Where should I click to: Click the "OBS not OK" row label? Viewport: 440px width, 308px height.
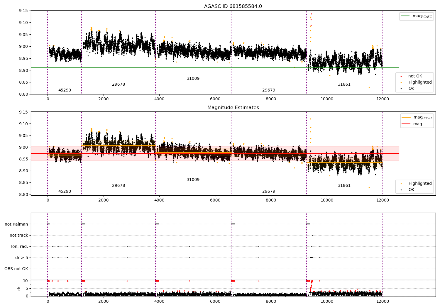point(16,269)
